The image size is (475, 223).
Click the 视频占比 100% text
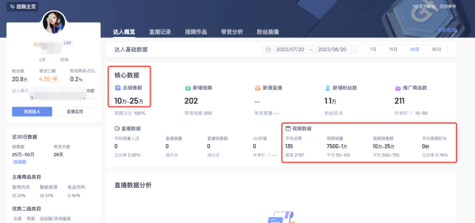click(x=130, y=114)
